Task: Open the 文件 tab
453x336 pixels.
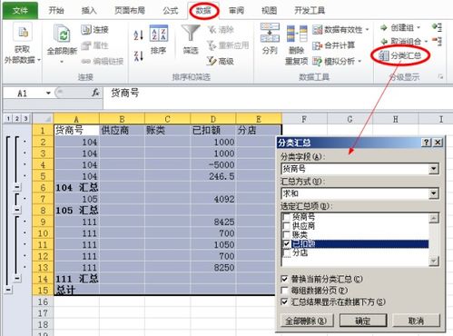Action: [x=20, y=11]
